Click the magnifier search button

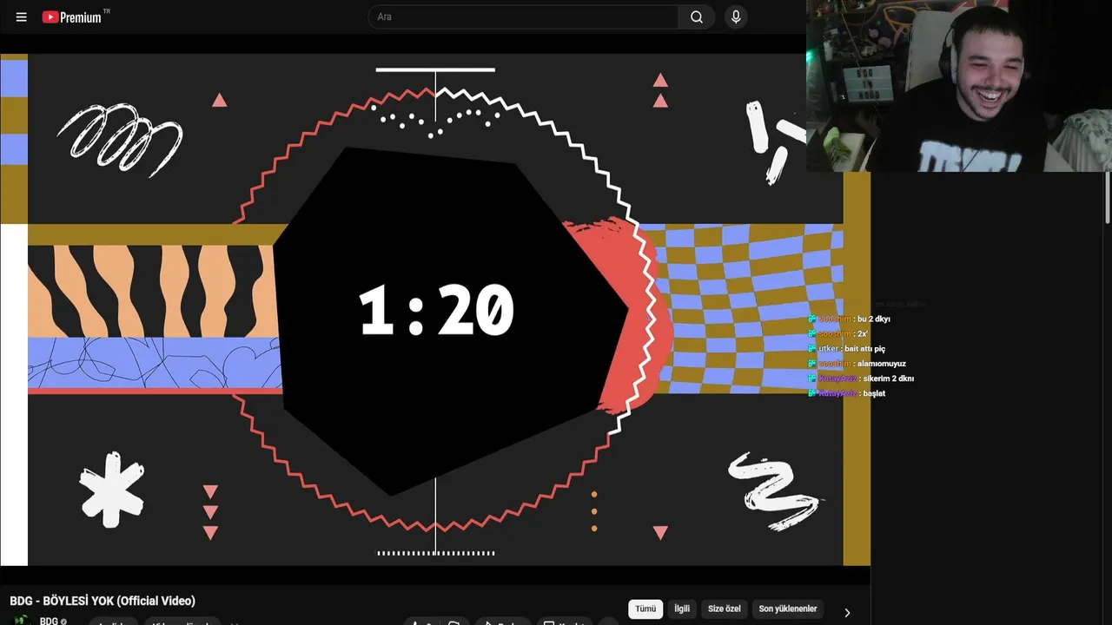tap(697, 17)
